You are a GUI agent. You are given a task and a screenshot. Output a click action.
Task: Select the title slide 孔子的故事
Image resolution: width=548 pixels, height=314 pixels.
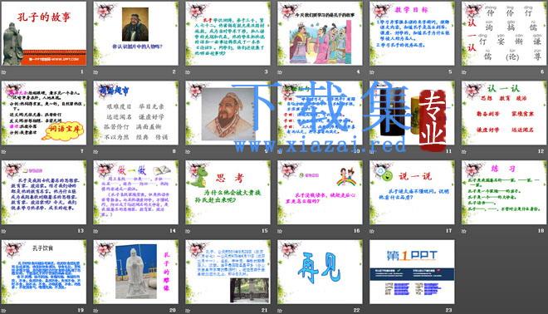tap(44, 33)
